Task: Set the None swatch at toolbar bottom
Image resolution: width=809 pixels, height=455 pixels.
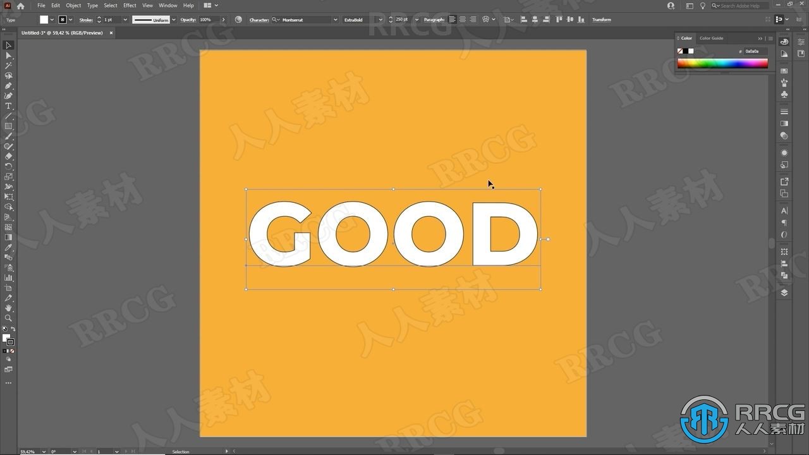Action: tap(12, 351)
